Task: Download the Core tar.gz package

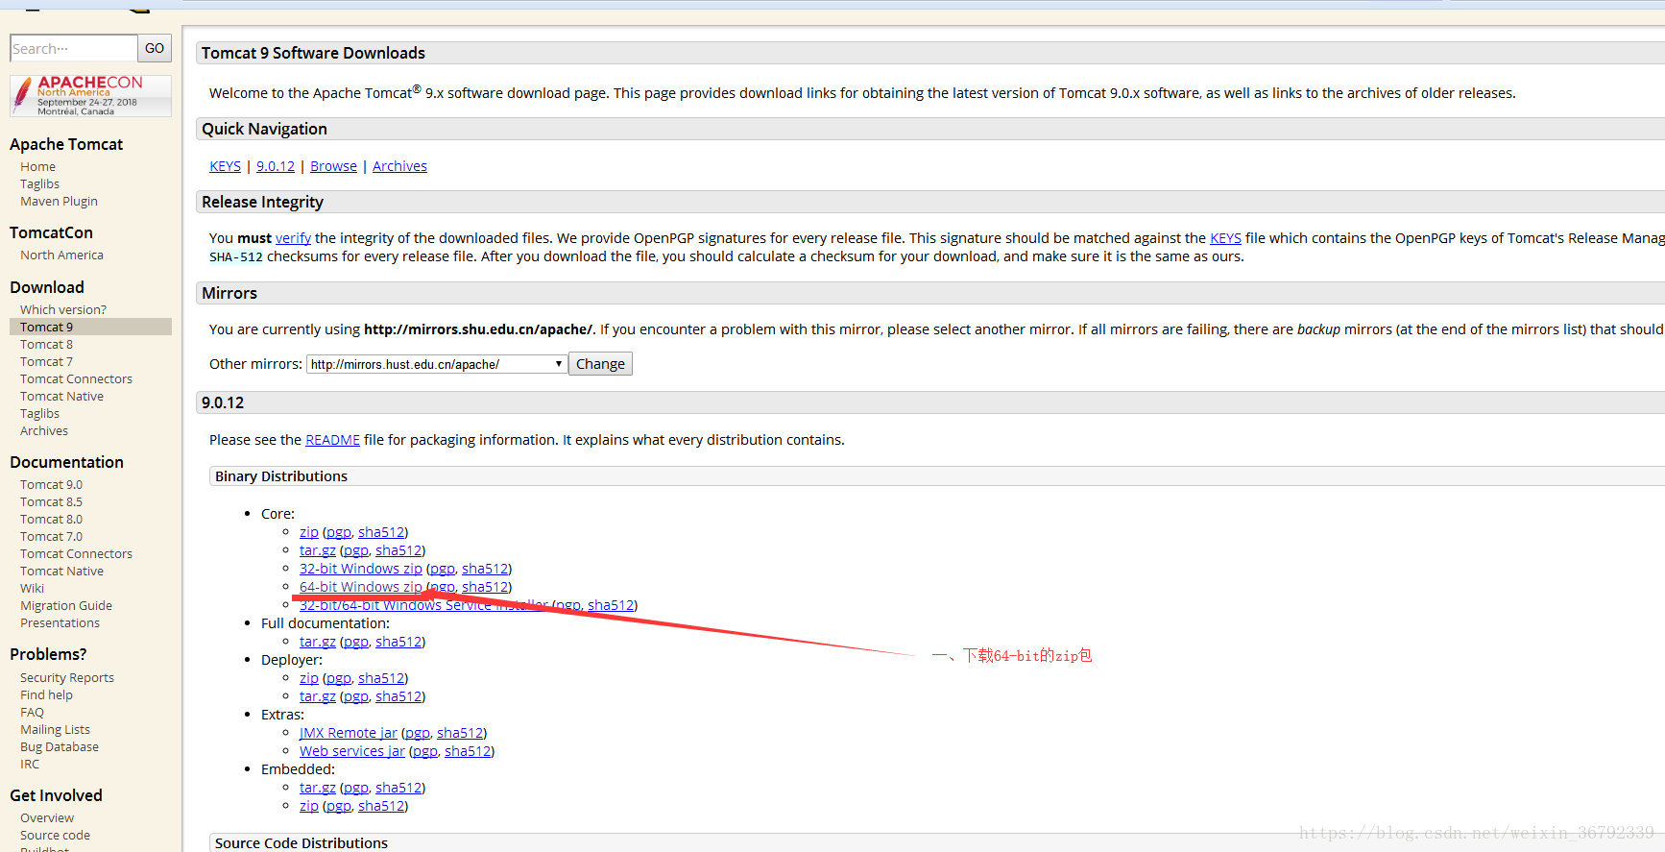Action: point(317,550)
